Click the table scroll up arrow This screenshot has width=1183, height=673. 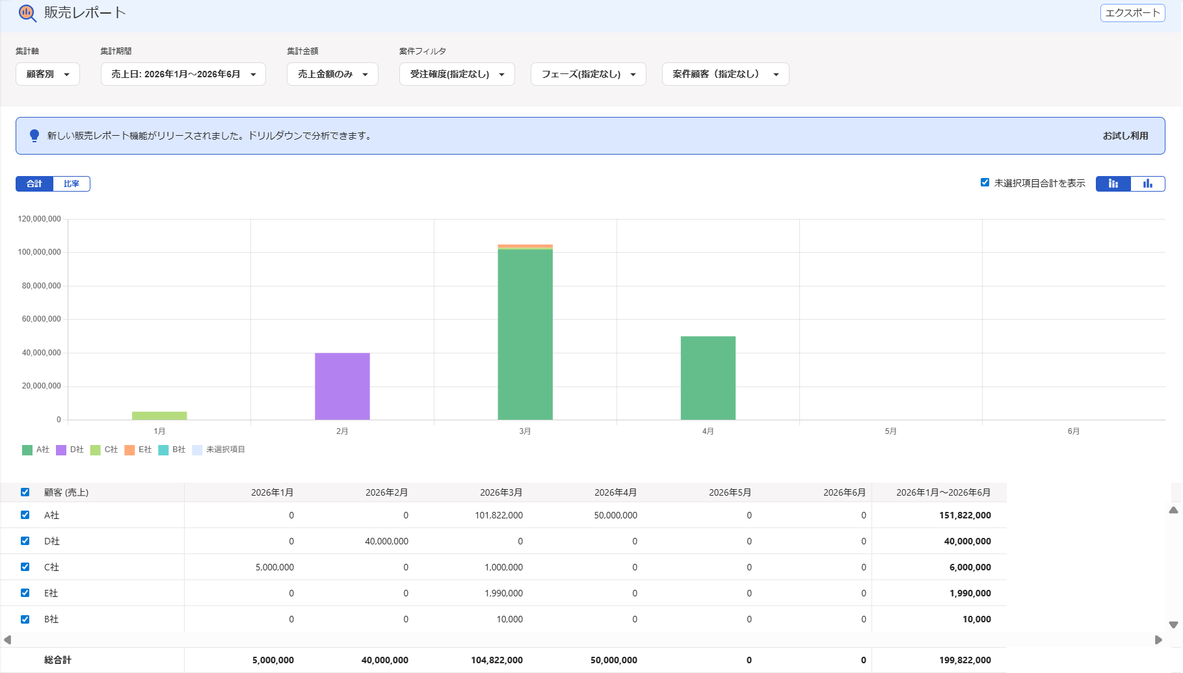1173,511
